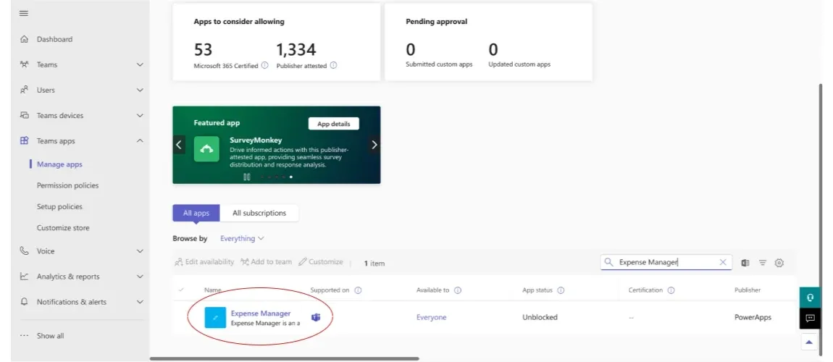Viewport: 833px width, 362px height.
Task: Pause the featured app carousel
Action: pyautogui.click(x=246, y=177)
